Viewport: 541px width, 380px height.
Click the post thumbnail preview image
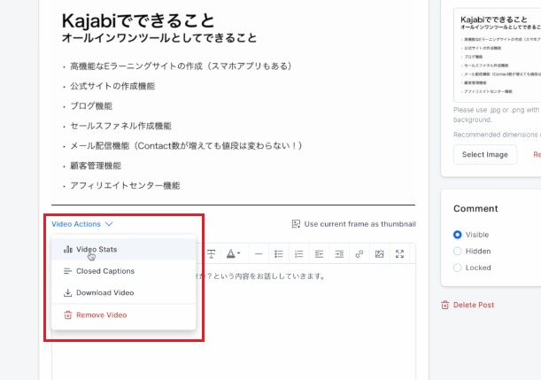498,55
